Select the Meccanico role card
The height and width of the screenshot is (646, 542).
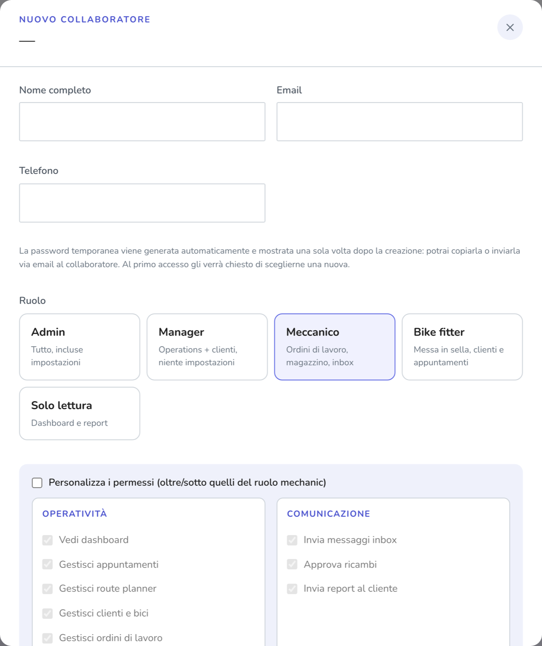(x=334, y=347)
